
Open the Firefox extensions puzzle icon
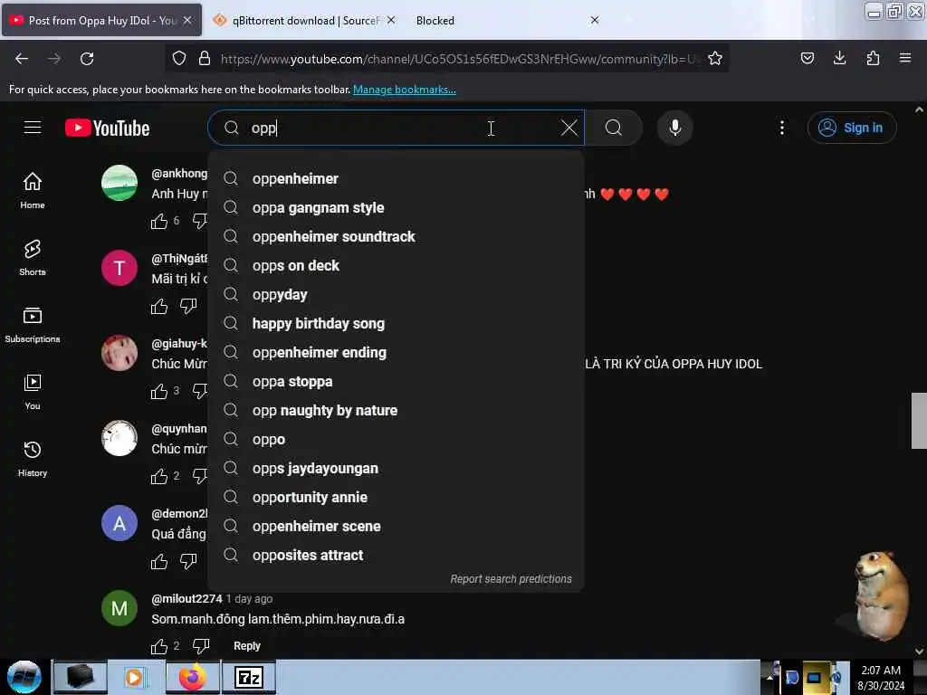[873, 59]
